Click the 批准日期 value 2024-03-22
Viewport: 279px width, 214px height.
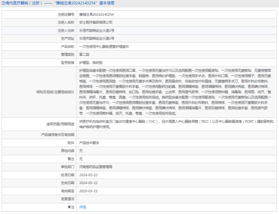pyautogui.click(x=88, y=175)
